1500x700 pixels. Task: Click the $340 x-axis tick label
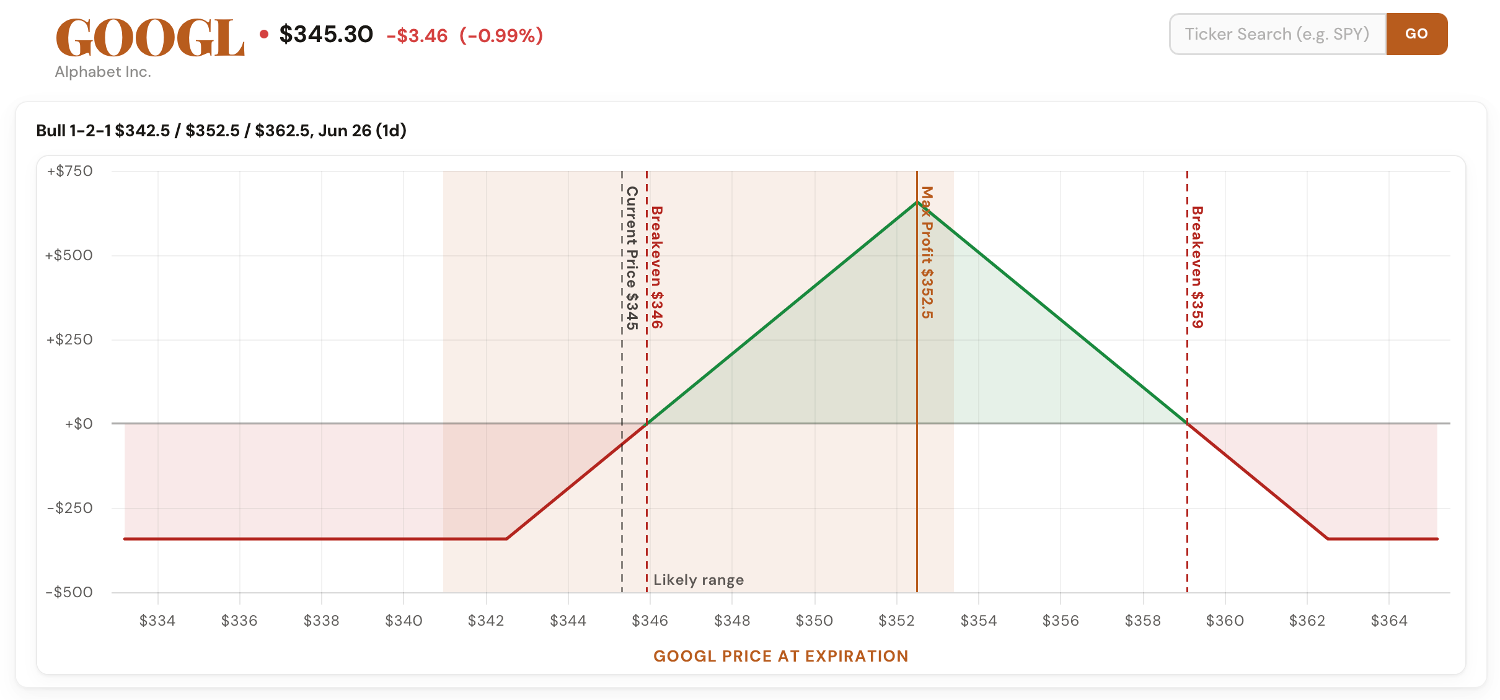coord(404,621)
